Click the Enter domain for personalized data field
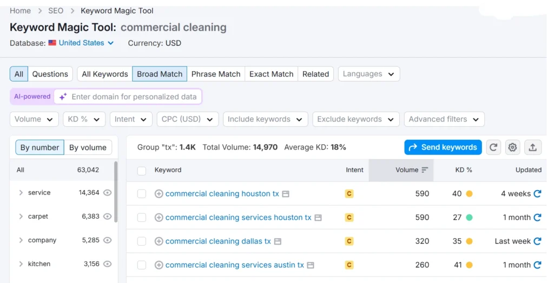Screen dimensions: 554x283 point(134,97)
